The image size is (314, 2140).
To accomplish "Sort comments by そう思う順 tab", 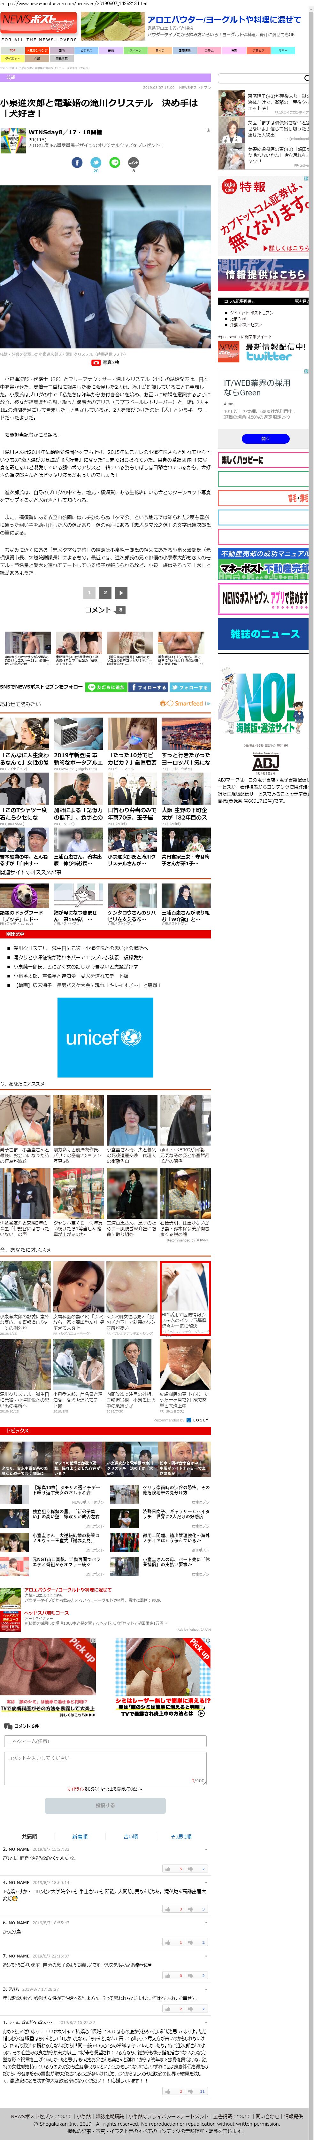I will click(181, 1837).
